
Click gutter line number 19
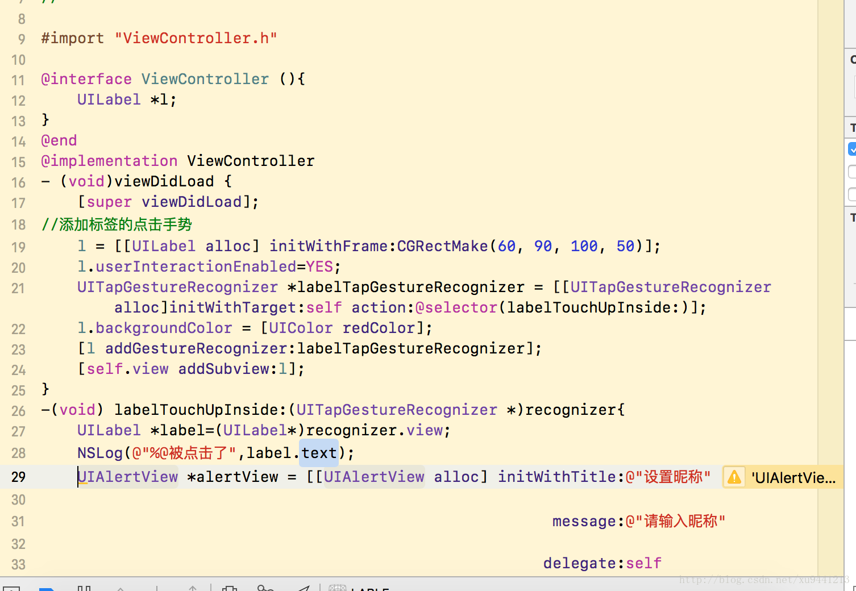18,247
